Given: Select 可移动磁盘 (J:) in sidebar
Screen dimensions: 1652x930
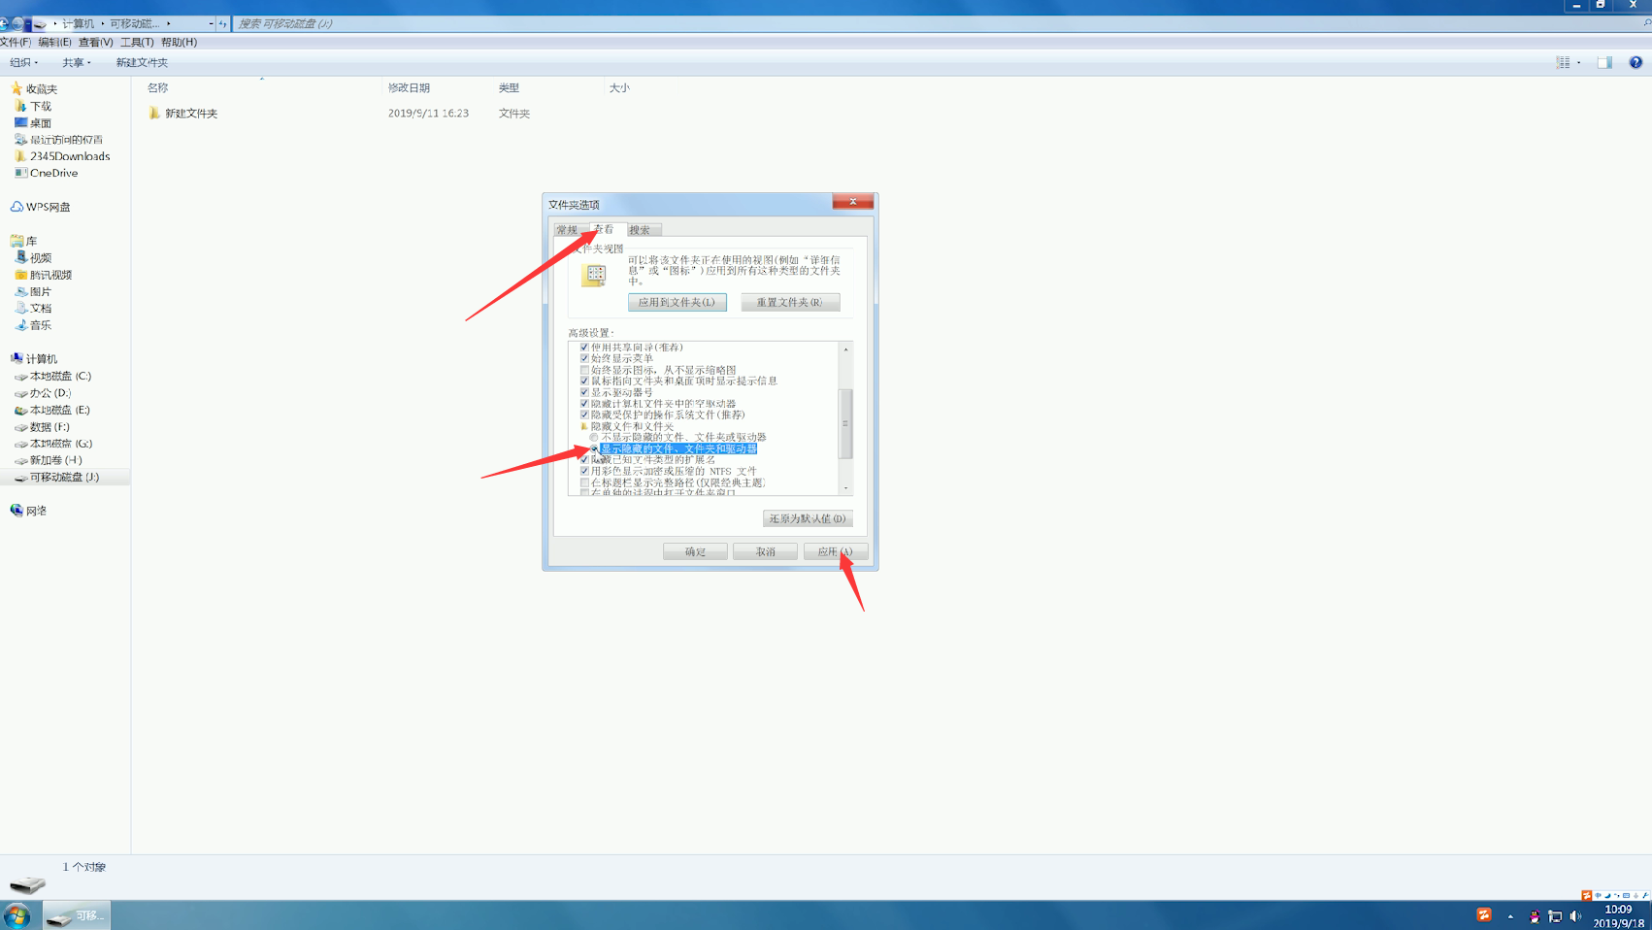Looking at the screenshot, I should coord(56,477).
